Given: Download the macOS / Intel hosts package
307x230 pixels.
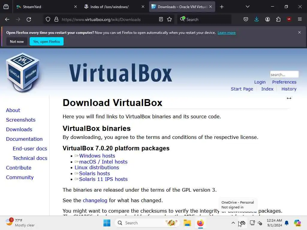Looking at the screenshot, I should point(103,162).
